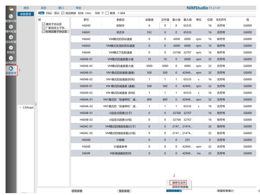Switch display format to Dec
Viewport: 260px width, 195px height.
[41, 13]
